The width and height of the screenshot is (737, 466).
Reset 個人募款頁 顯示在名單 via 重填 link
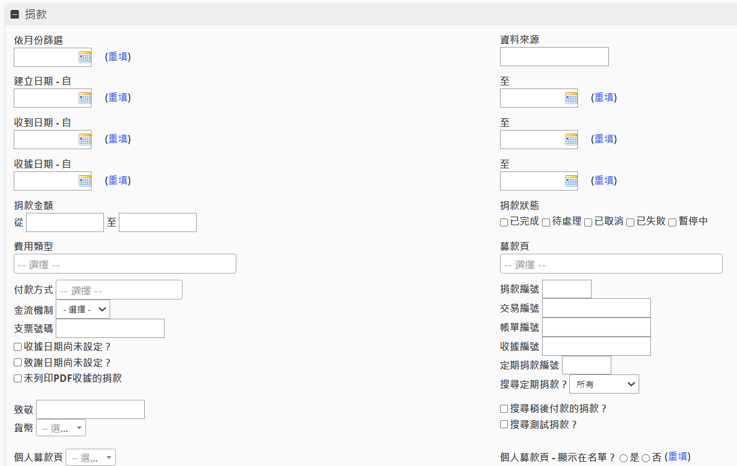coord(678,457)
